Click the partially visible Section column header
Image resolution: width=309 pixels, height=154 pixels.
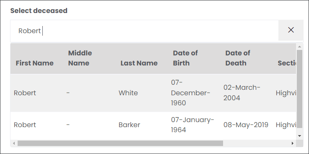[x=287, y=63]
